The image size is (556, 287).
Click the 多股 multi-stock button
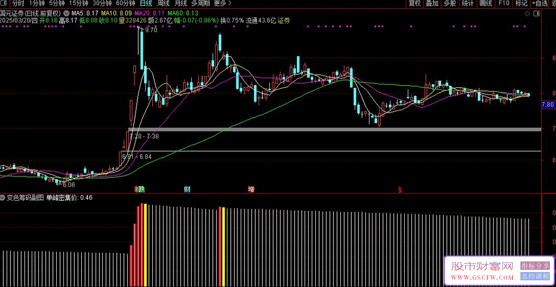pos(450,3)
